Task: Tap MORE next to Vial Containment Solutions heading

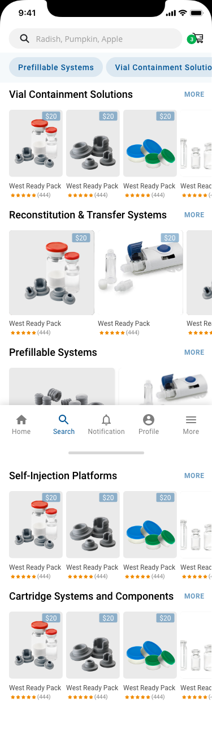Action: coord(194,94)
